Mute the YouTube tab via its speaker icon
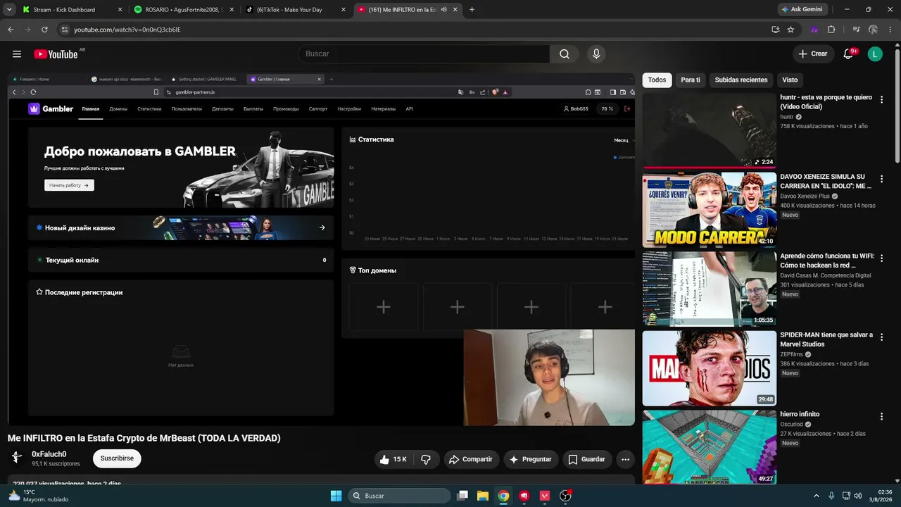901x507 pixels. [443, 10]
